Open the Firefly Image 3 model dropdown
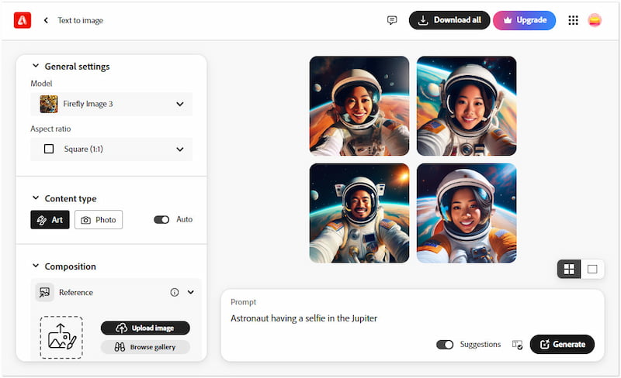 pyautogui.click(x=112, y=104)
